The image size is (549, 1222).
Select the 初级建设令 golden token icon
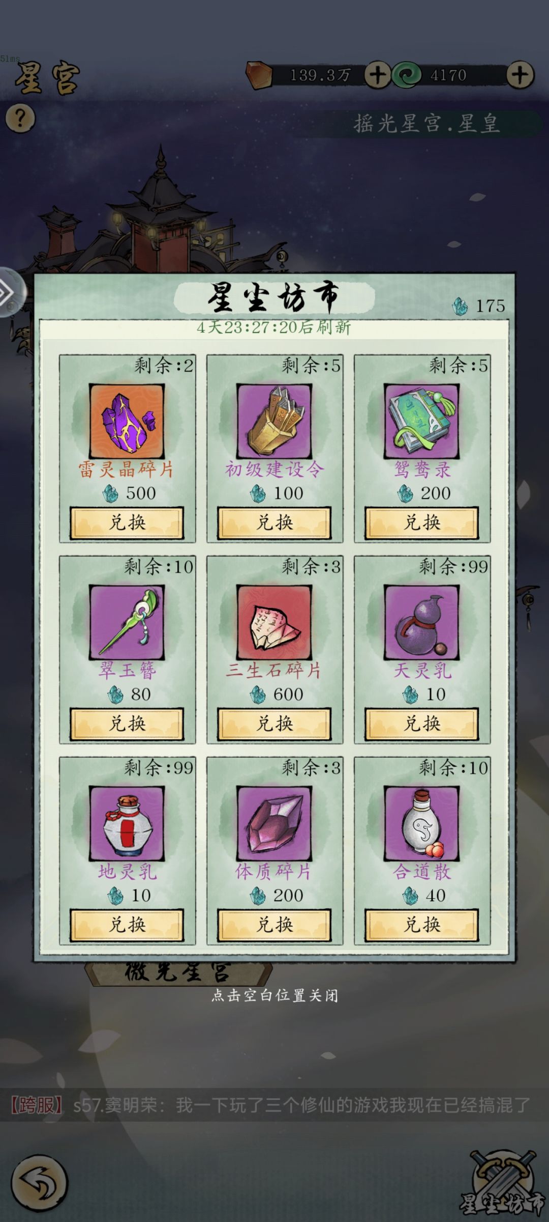tap(274, 421)
